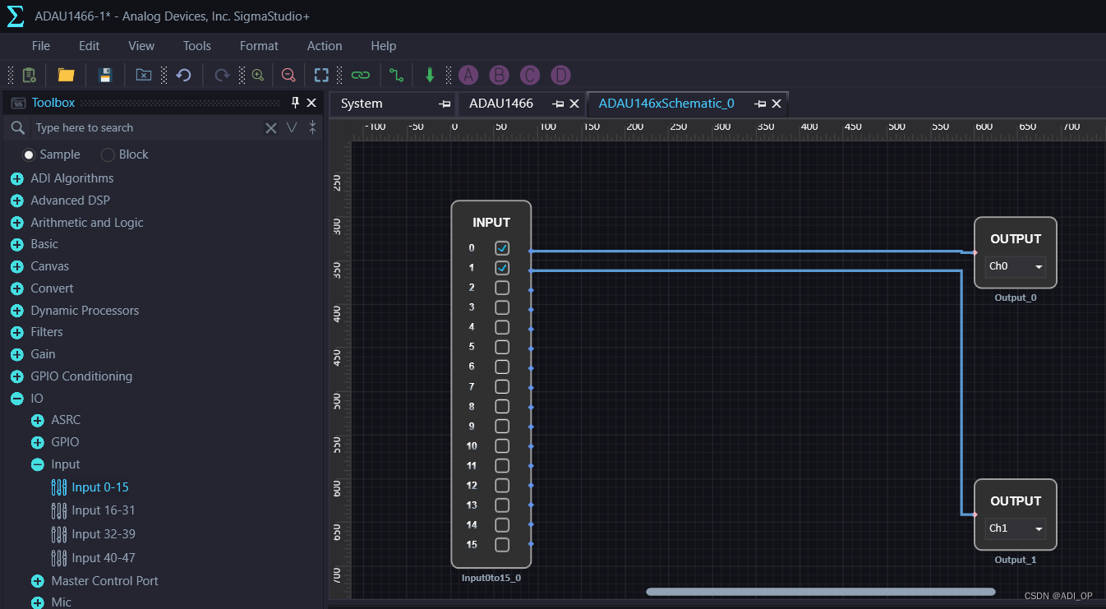Viewport: 1106px width, 609px height.
Task: Click the close project folder icon
Action: [144, 76]
